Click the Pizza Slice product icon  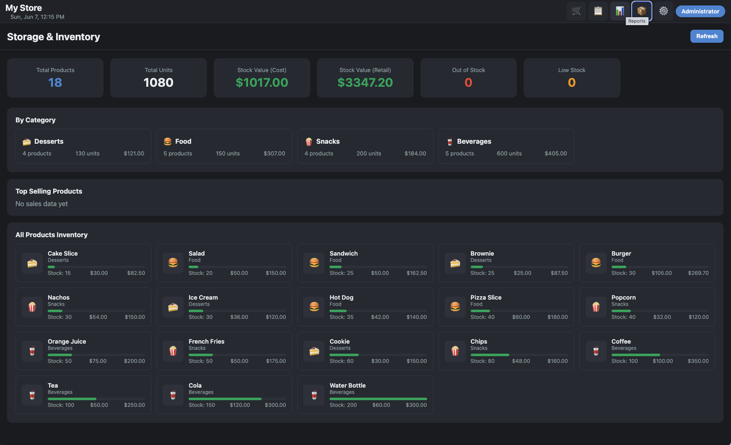(x=455, y=307)
